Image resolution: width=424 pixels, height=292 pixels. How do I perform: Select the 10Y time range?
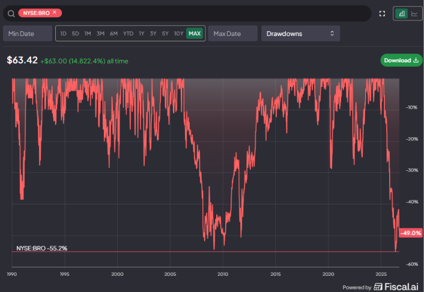tap(178, 34)
